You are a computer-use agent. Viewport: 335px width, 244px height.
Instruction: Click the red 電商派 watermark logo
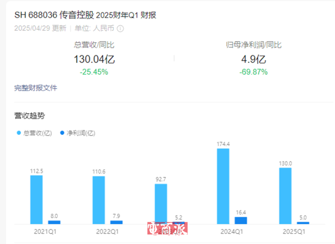click(167, 228)
